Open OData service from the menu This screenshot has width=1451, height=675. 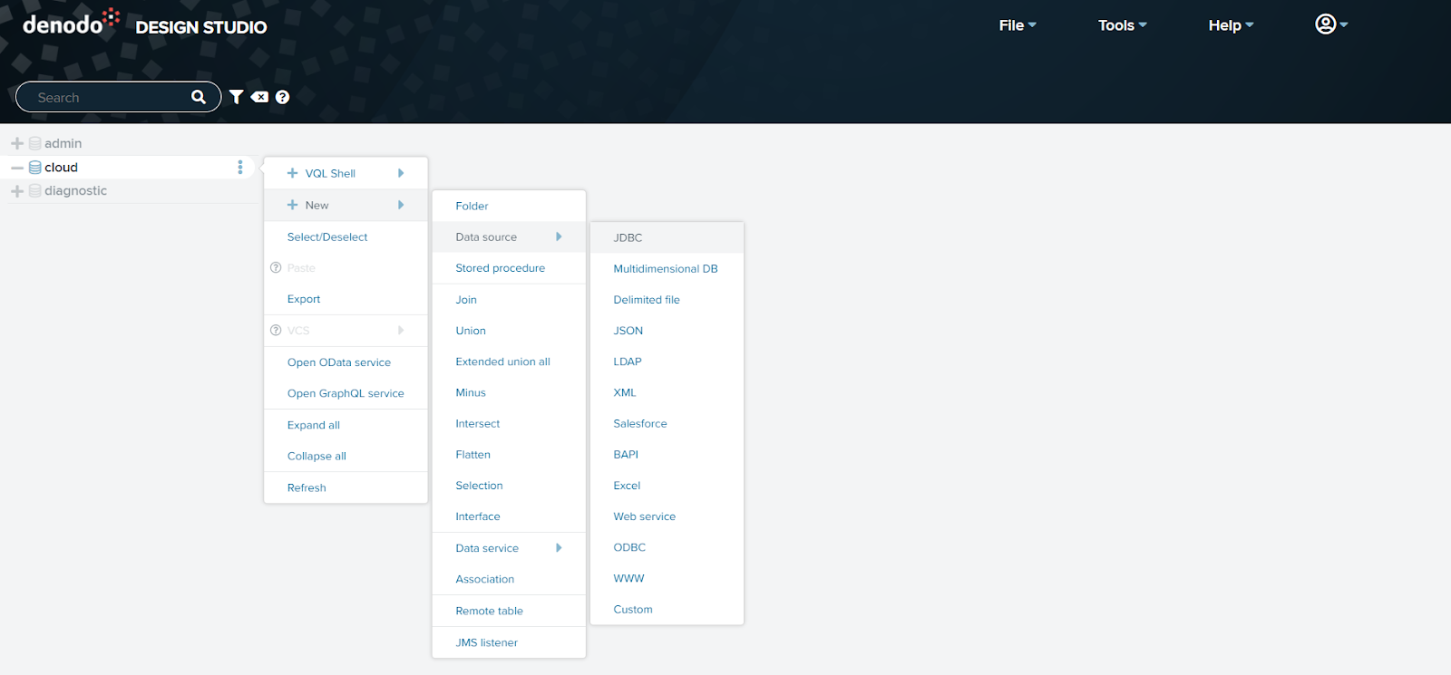pyautogui.click(x=346, y=362)
